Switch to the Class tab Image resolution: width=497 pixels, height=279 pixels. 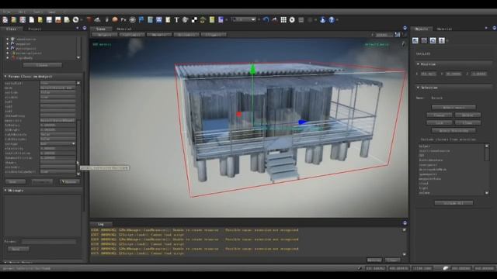[12, 29]
